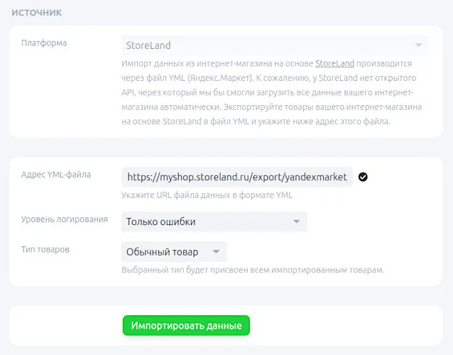Click hint 'Выбранный тип будет присвоен всем импортированным товарам'
453x355 pixels.
pos(253,270)
